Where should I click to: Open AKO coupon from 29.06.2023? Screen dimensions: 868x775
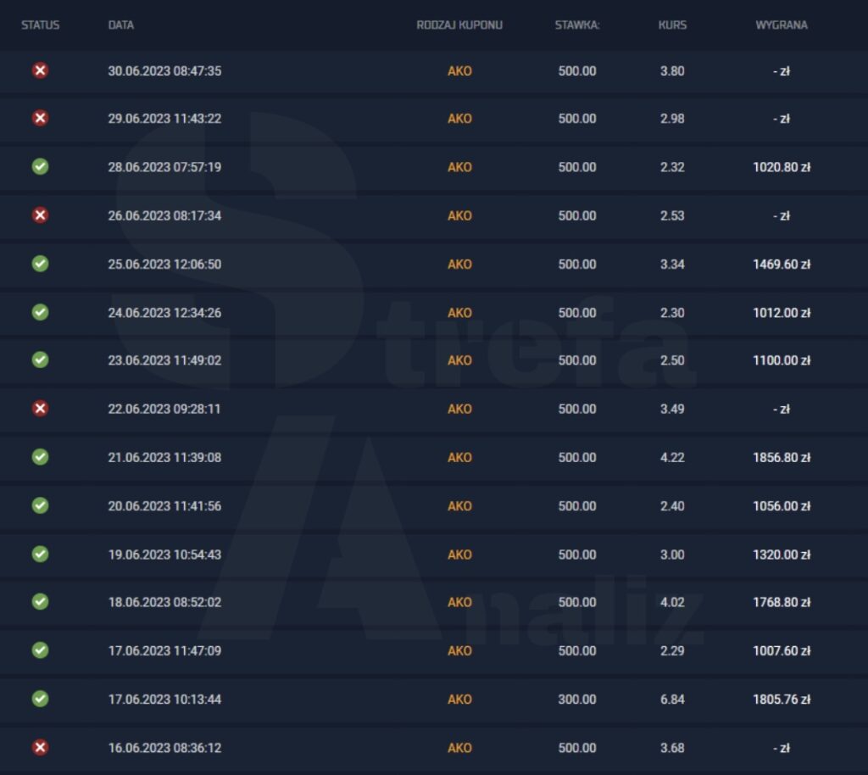click(459, 119)
